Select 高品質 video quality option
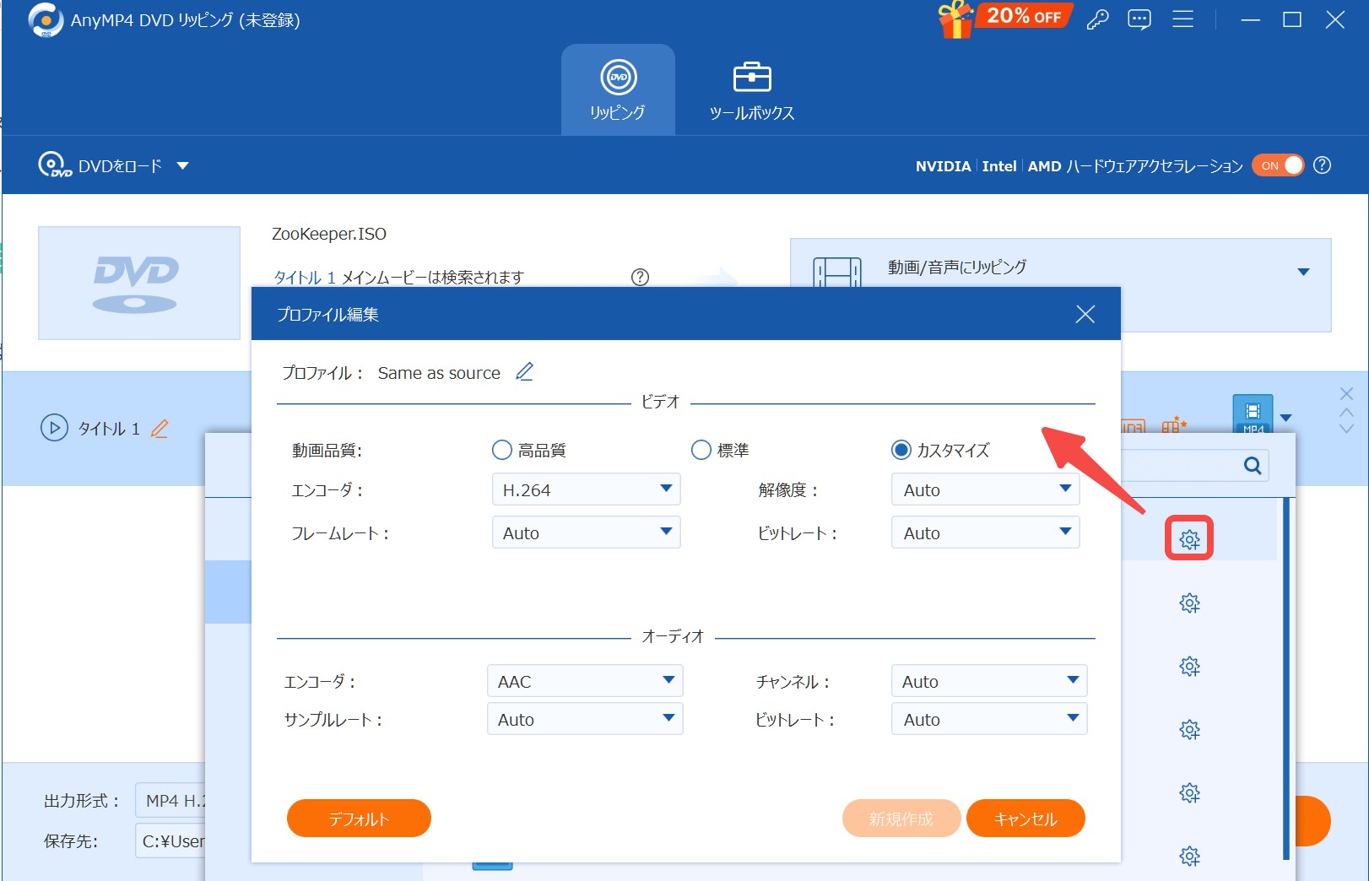Image resolution: width=1369 pixels, height=881 pixels. [x=502, y=450]
